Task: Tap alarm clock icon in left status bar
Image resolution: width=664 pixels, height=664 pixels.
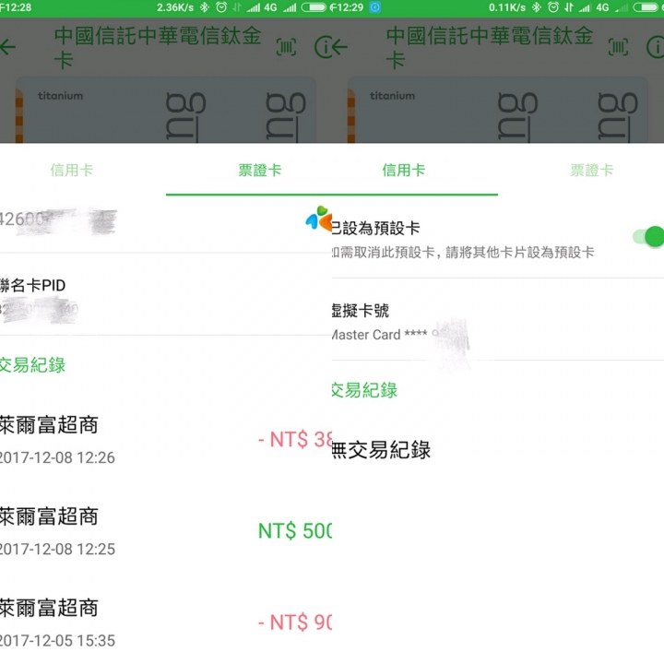Action: pos(221,7)
